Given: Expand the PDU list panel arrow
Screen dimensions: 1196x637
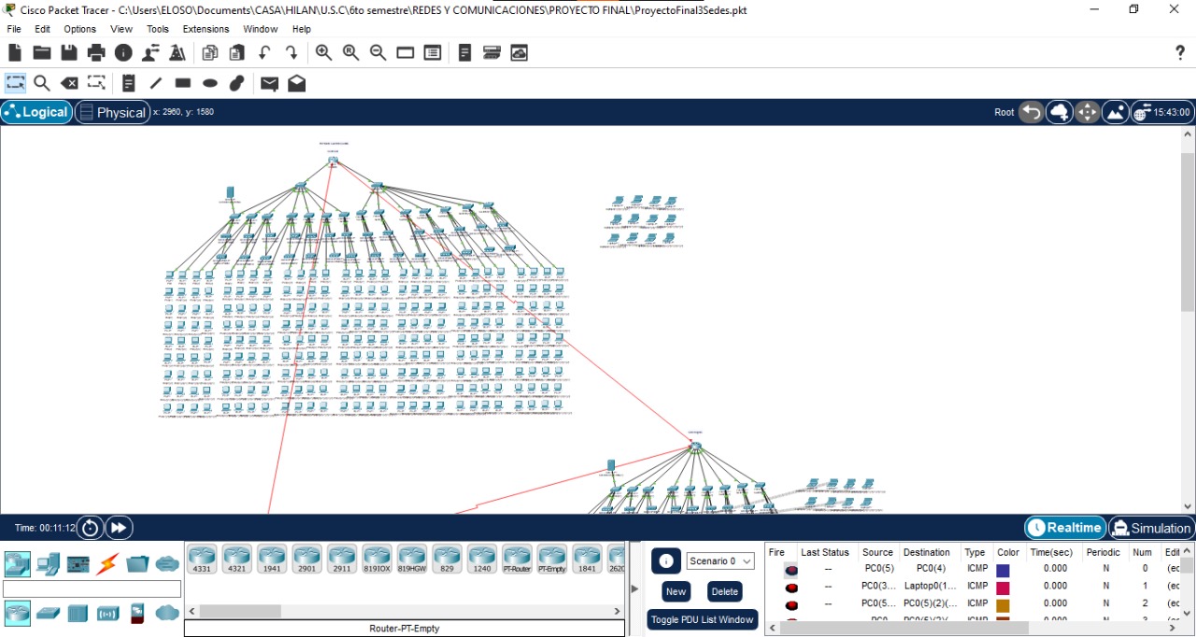Looking at the screenshot, I should pos(635,588).
